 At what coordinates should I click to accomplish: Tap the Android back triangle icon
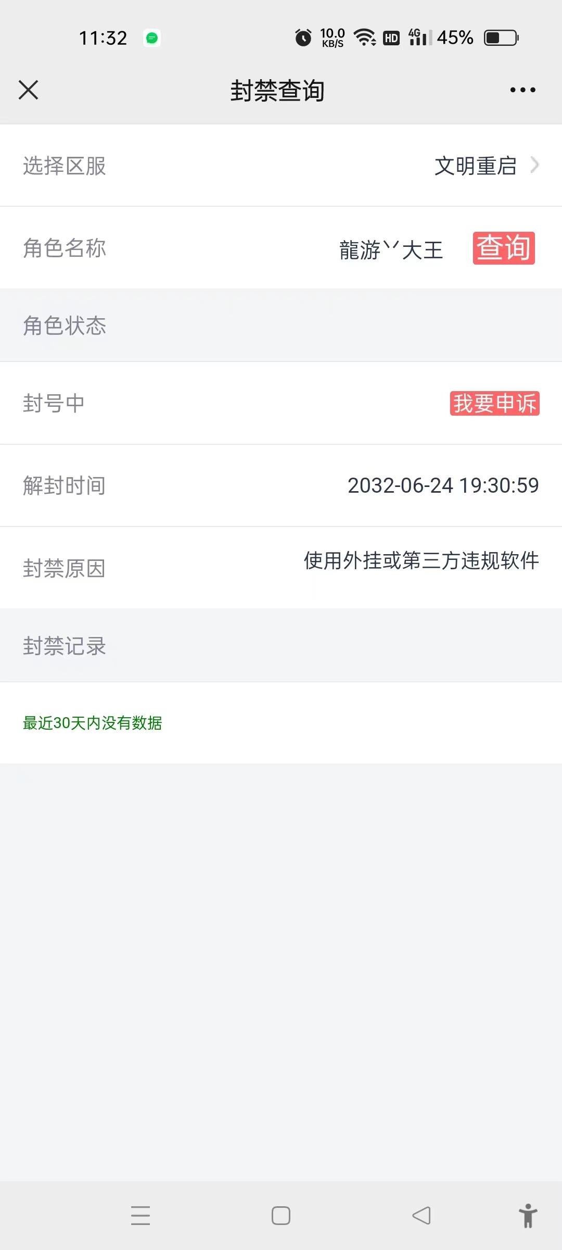tap(421, 1215)
